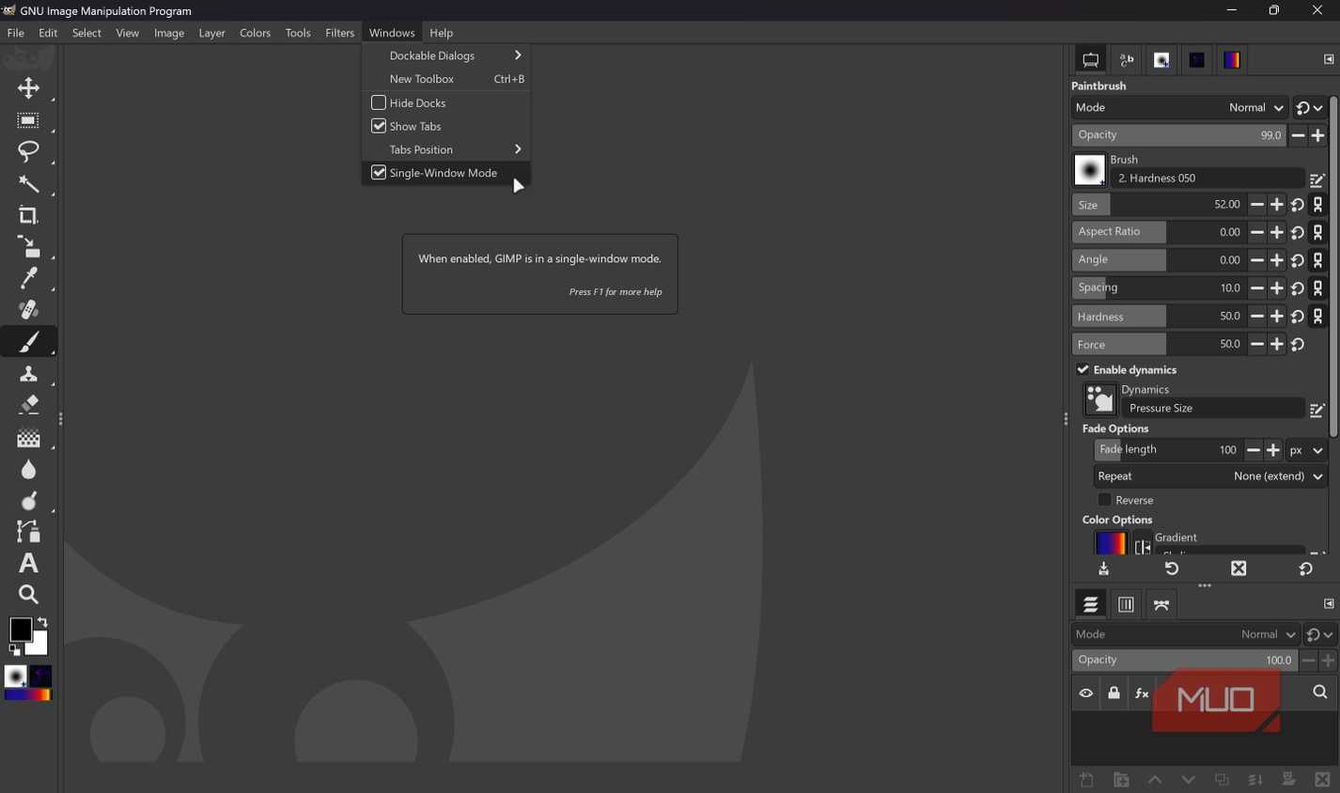Click the brush preview thumbnail

[1089, 170]
